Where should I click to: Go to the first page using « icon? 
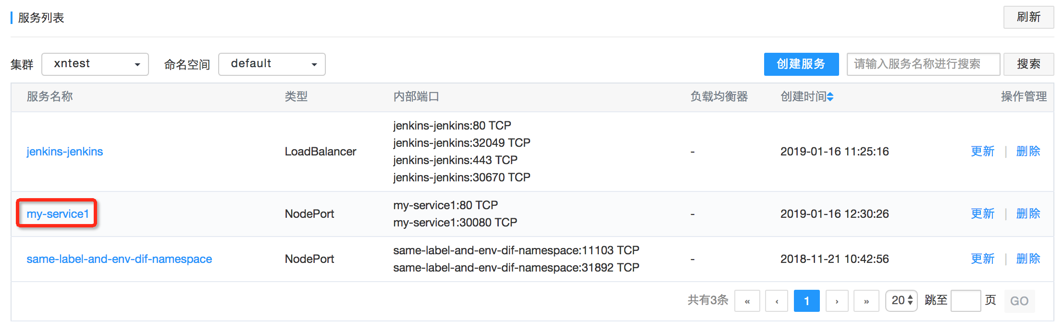747,301
